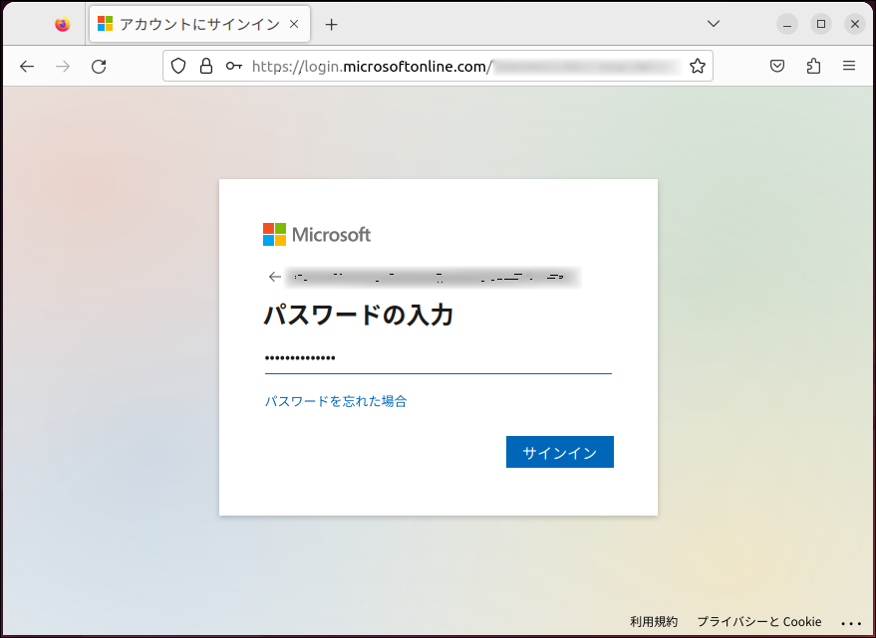The height and width of the screenshot is (638, 876).
Task: Expand the footer three-dots more options
Action: click(850, 622)
